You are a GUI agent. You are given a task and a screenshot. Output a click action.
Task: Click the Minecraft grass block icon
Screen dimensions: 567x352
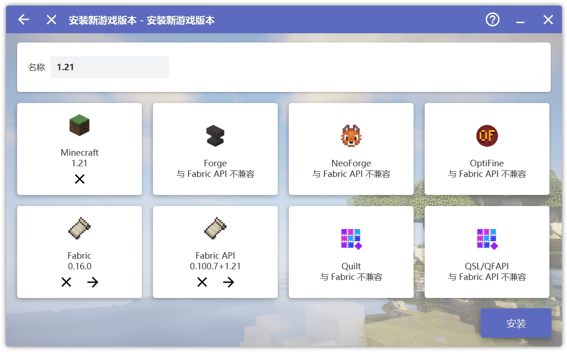click(x=79, y=125)
